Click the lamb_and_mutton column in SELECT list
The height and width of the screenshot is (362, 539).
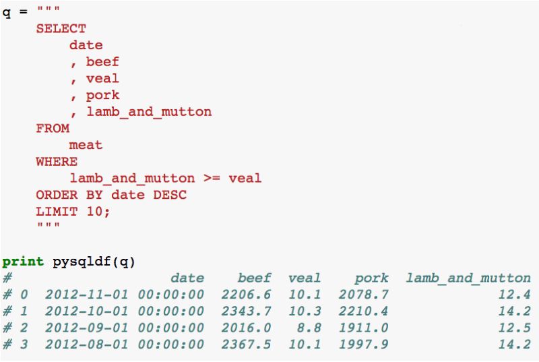coord(149,112)
